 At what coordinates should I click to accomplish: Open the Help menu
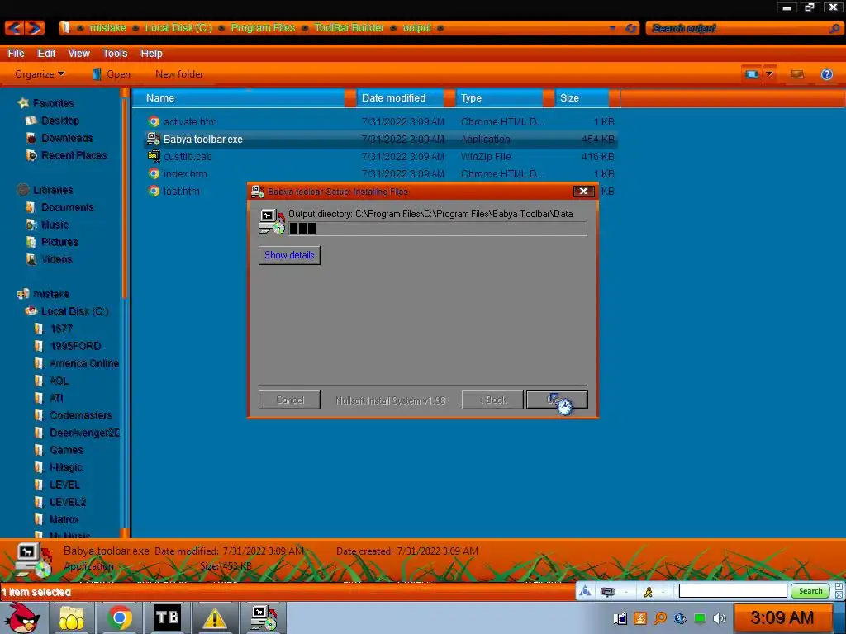pyautogui.click(x=152, y=54)
